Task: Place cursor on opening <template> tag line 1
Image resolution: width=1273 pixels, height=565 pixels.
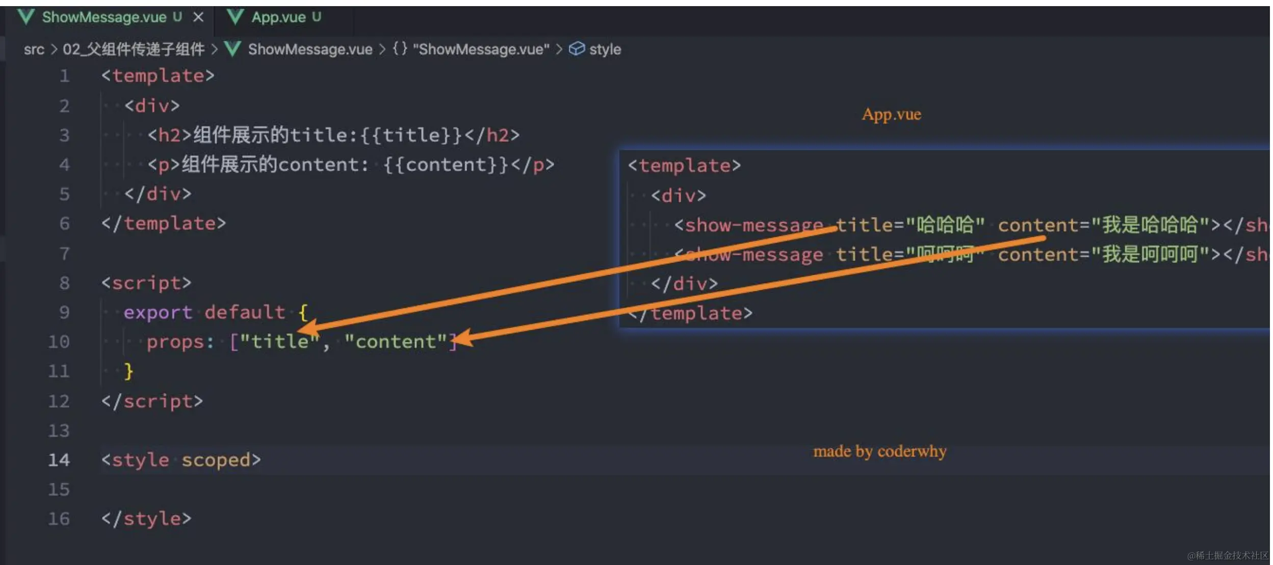Action: [158, 76]
